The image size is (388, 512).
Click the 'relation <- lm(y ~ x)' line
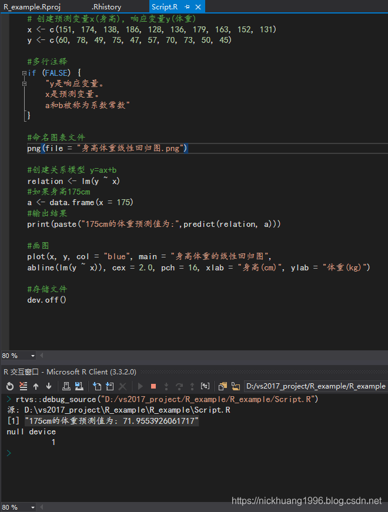(x=73, y=181)
